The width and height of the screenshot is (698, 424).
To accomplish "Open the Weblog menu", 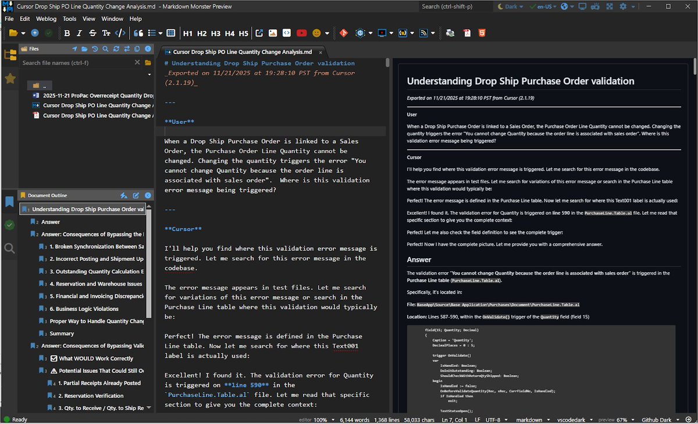I will [x=45, y=18].
